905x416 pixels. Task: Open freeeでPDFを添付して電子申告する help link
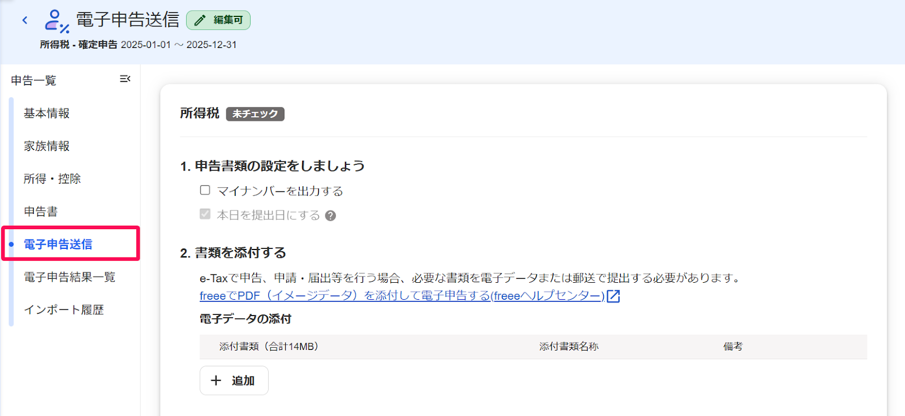pos(402,296)
